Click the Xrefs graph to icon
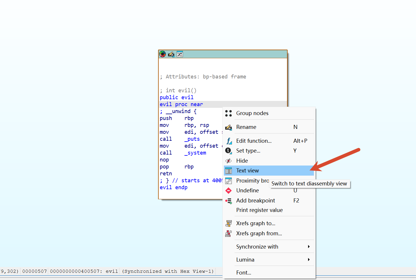 (x=229, y=223)
